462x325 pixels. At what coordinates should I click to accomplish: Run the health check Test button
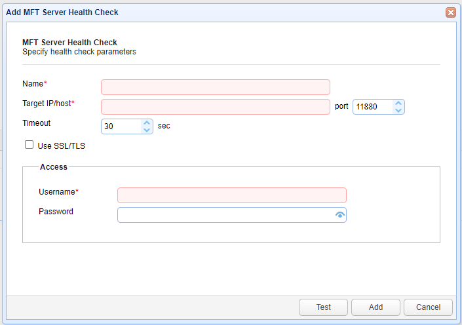323,307
